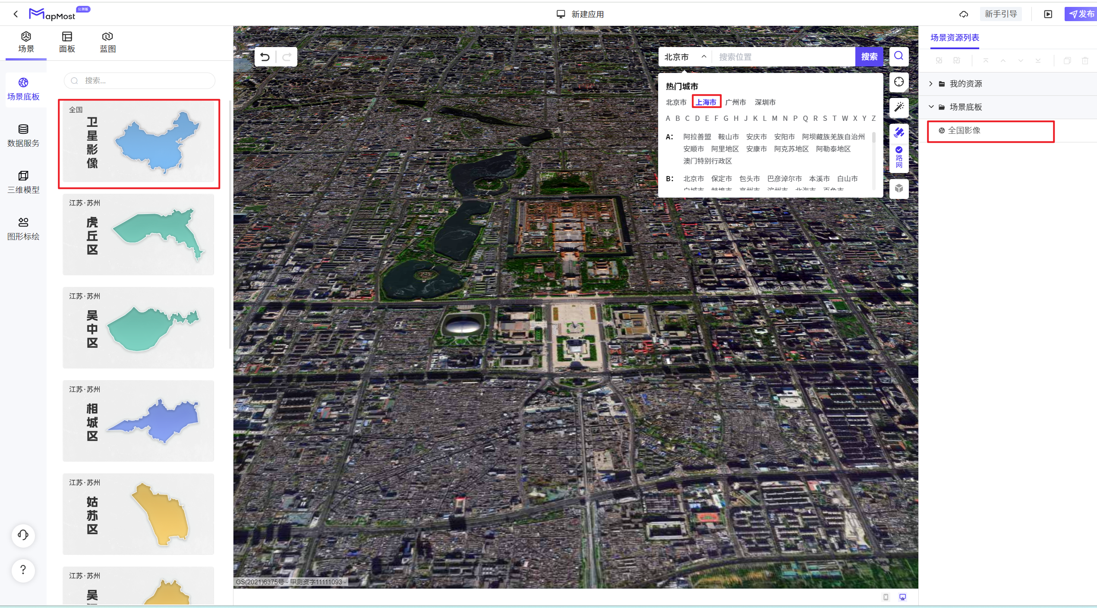The width and height of the screenshot is (1097, 608).
Task: Click the ungroup layers icon
Action: pyautogui.click(x=956, y=61)
